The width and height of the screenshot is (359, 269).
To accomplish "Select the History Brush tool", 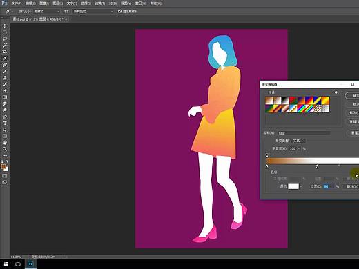I will pos(5,84).
